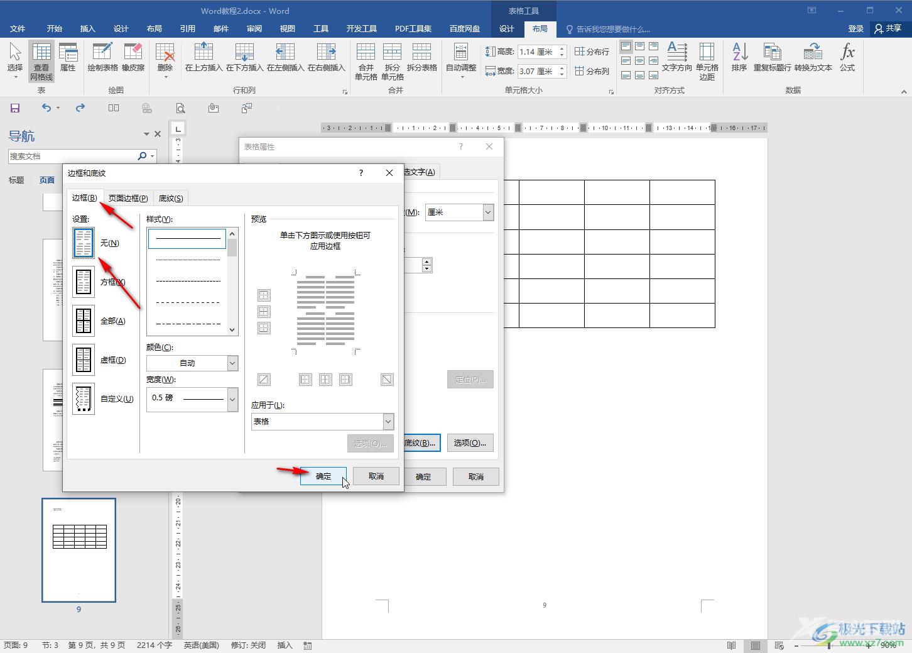Viewport: 912px width, 653px height.
Task: Open the Undo history dropdown arrow
Action: coord(58,108)
